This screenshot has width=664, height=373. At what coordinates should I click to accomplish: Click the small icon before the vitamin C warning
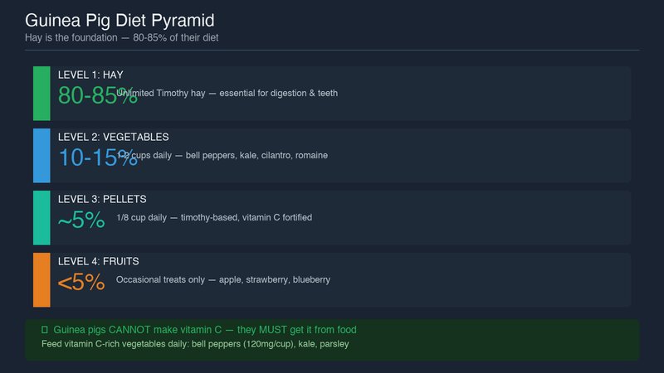[x=45, y=329]
